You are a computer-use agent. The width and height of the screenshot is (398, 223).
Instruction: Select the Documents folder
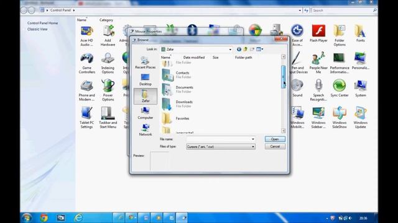tap(177, 89)
